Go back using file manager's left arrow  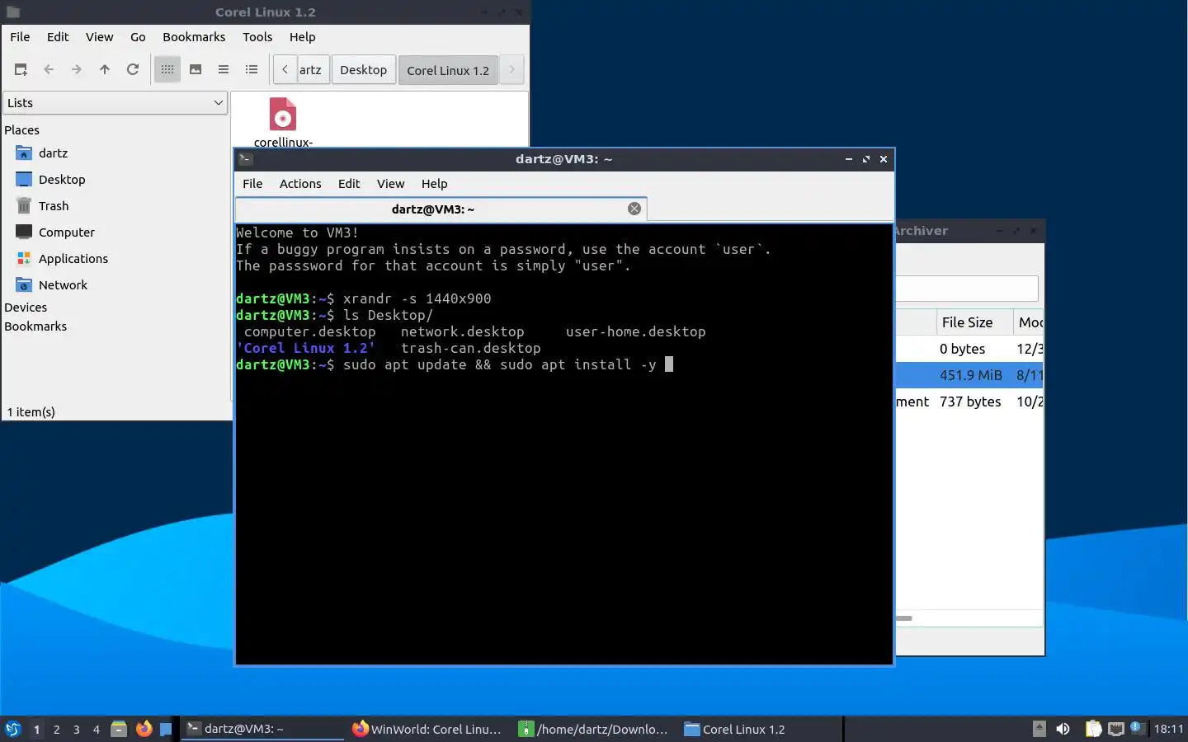click(49, 70)
